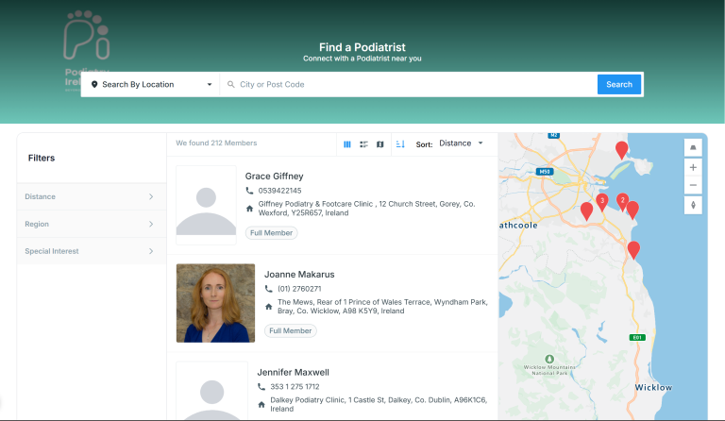Viewport: 725px width, 421px height.
Task: Click home icon beside Dalkey Podiatry Clinic address
Action: pos(261,404)
